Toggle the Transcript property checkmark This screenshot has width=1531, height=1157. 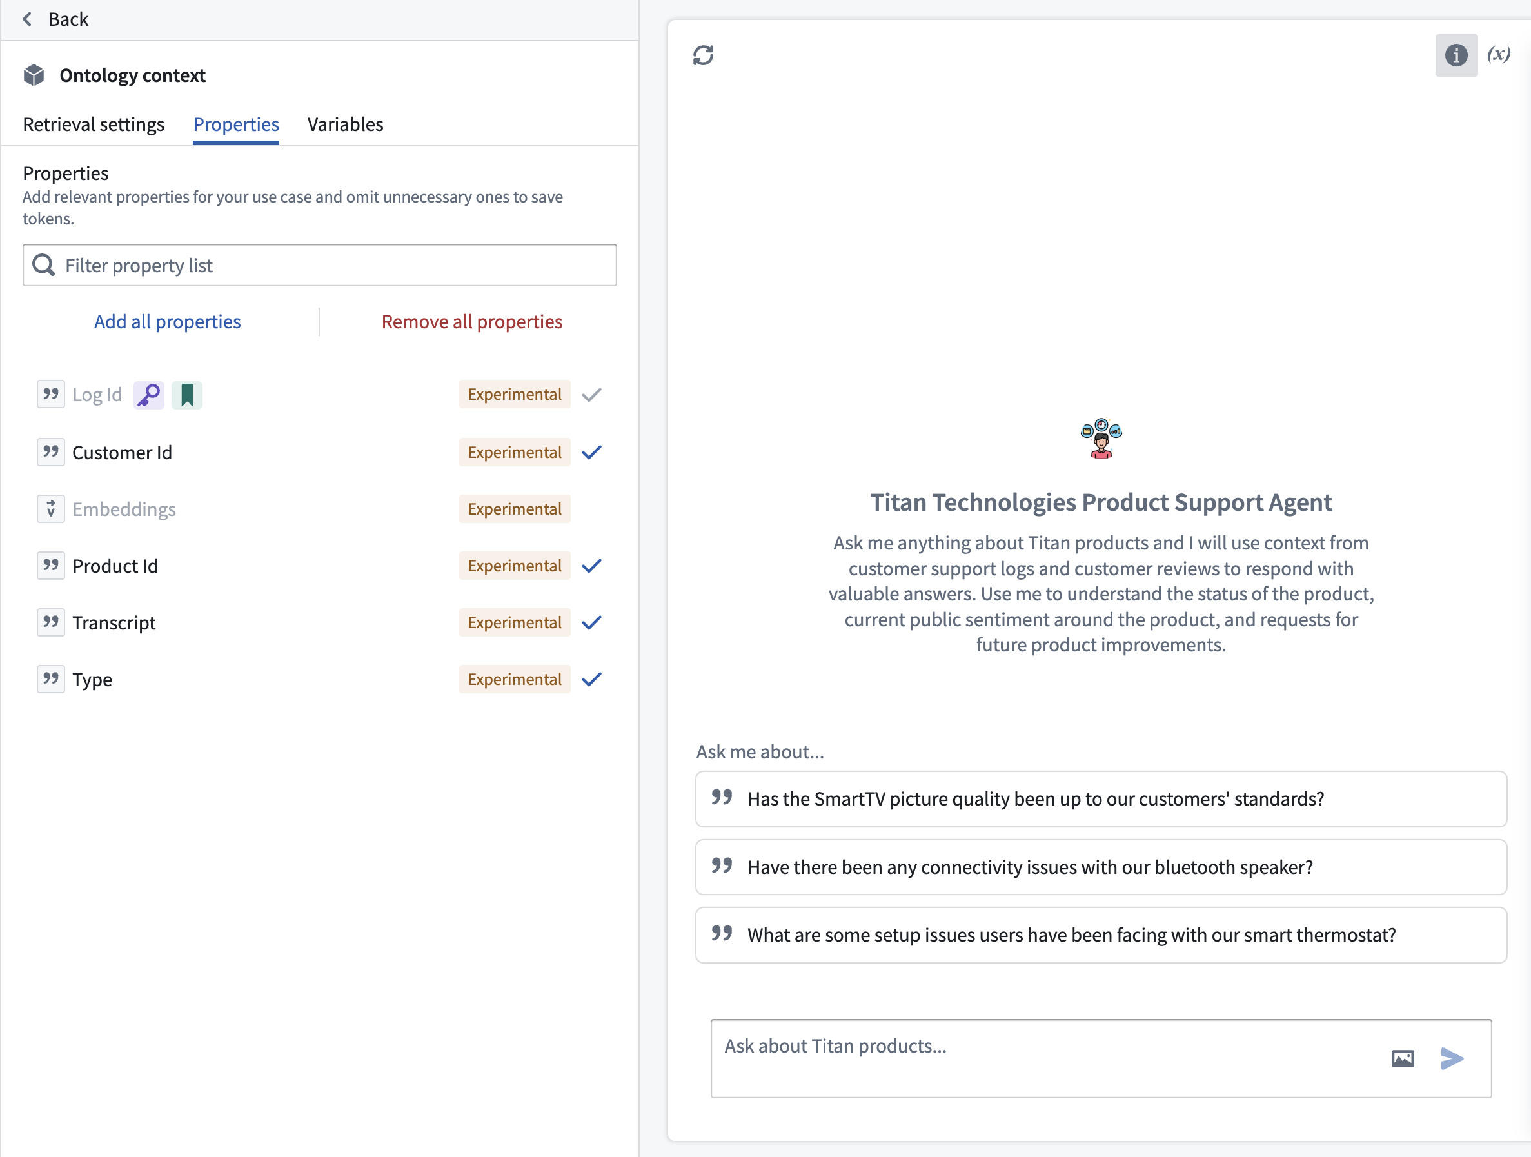592,623
